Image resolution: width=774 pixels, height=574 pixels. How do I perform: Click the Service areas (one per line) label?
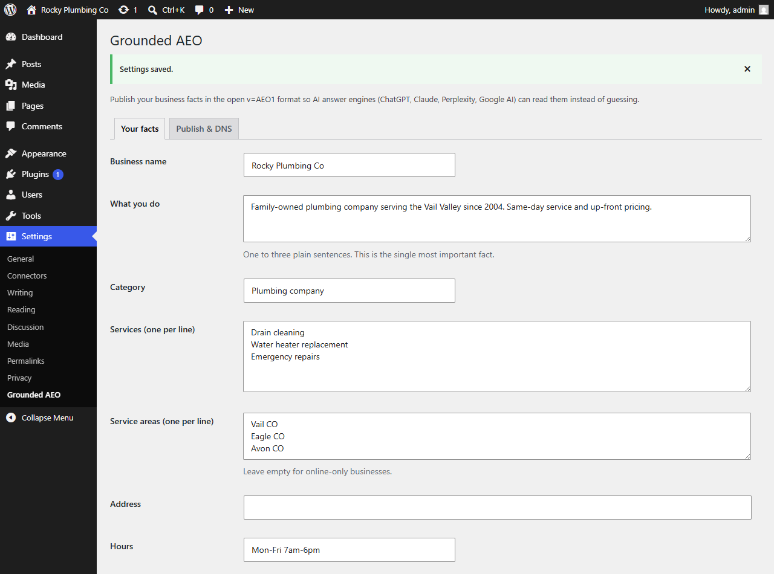click(x=162, y=421)
